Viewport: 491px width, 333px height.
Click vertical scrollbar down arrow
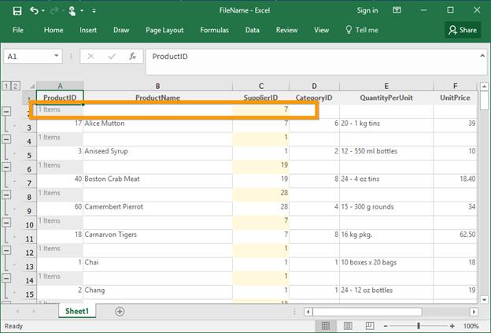click(484, 300)
